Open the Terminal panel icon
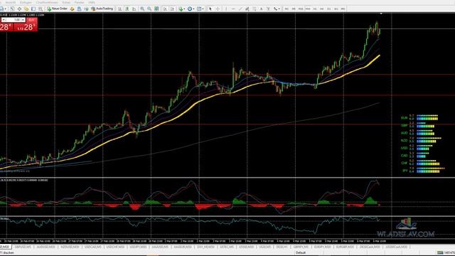The image size is (455, 256). click(33, 9)
